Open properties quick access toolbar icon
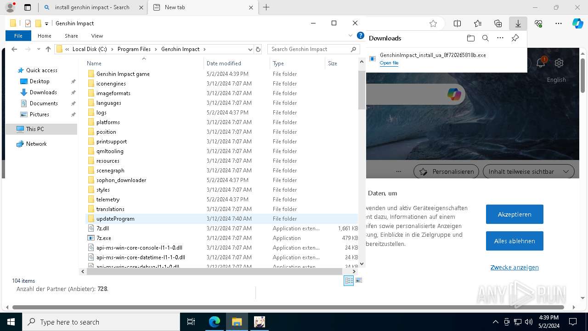Screen dimensions: 588x331 (28, 23)
